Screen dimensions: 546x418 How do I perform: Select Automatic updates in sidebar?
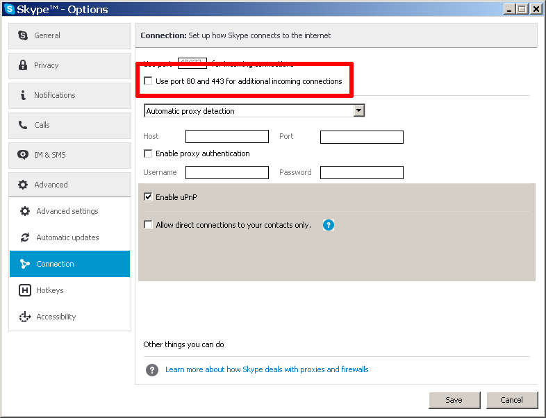point(67,237)
